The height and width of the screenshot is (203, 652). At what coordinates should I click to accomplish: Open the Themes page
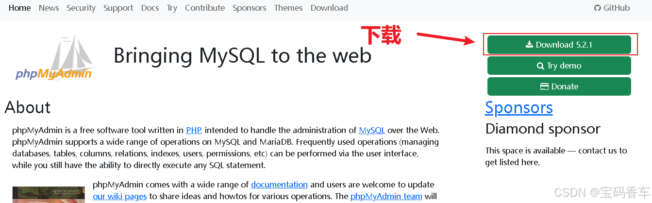point(288,8)
